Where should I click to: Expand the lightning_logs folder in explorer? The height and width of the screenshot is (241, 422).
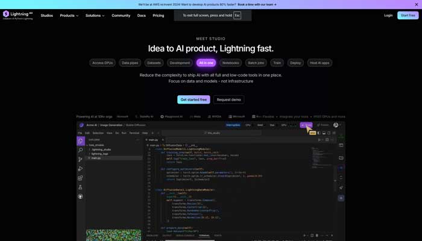99,154
